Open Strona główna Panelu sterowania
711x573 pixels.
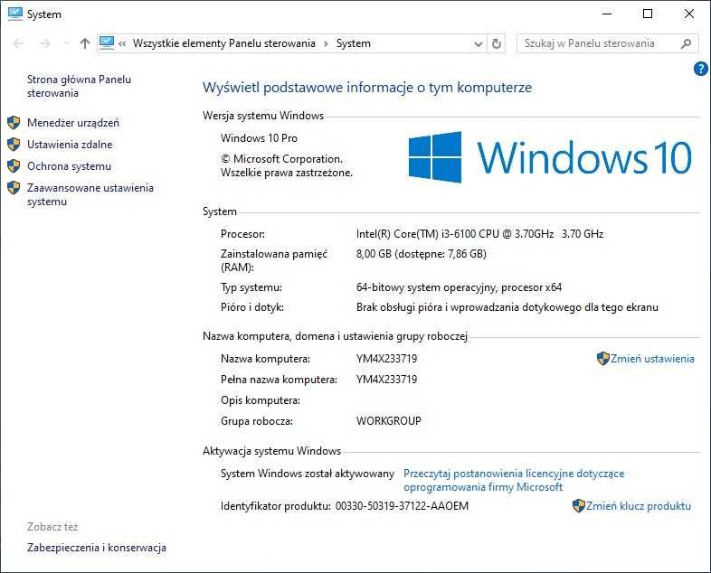point(79,86)
